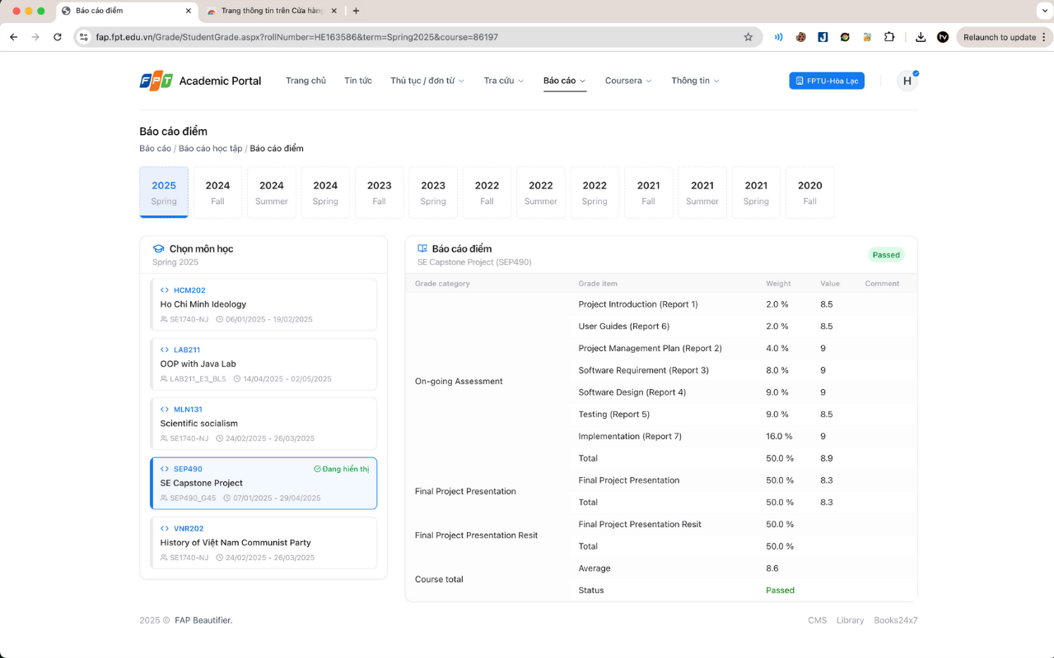
Task: Click the FPTU-Hòa Lạc campus button
Action: 827,81
